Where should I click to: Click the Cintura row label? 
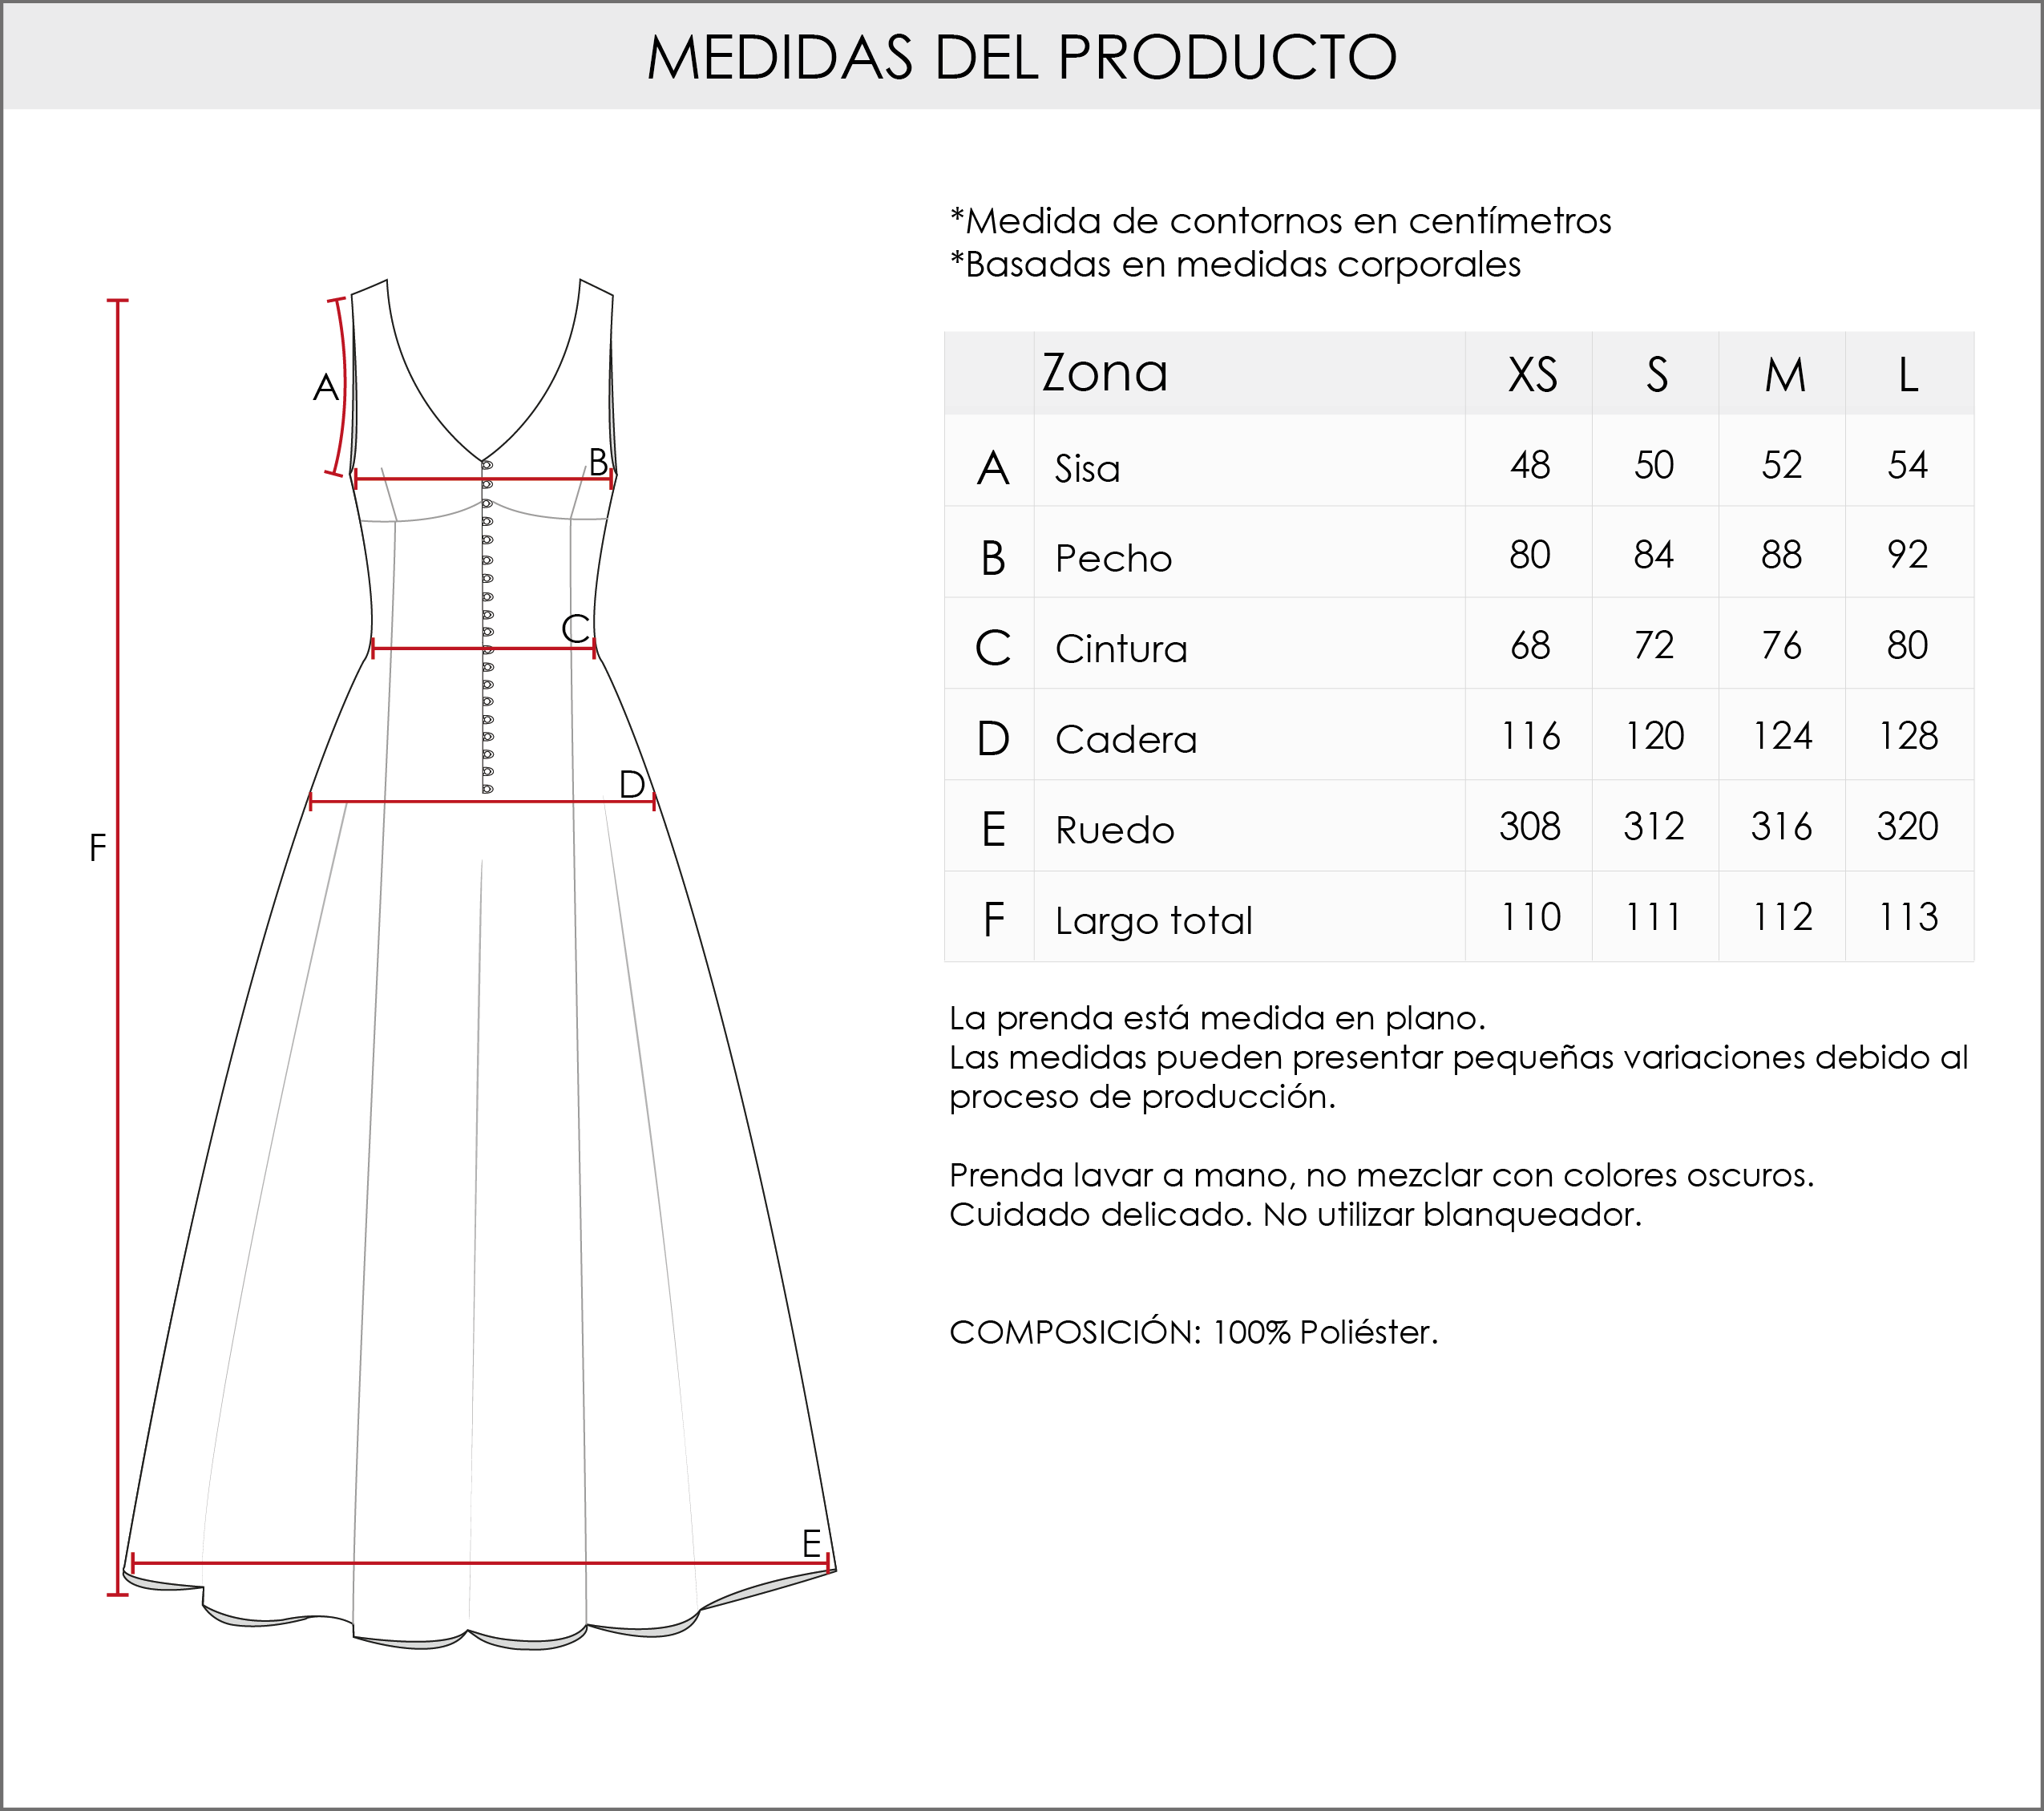pos(1121,649)
